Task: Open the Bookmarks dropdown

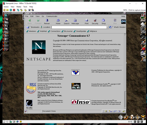Action: click(33, 27)
